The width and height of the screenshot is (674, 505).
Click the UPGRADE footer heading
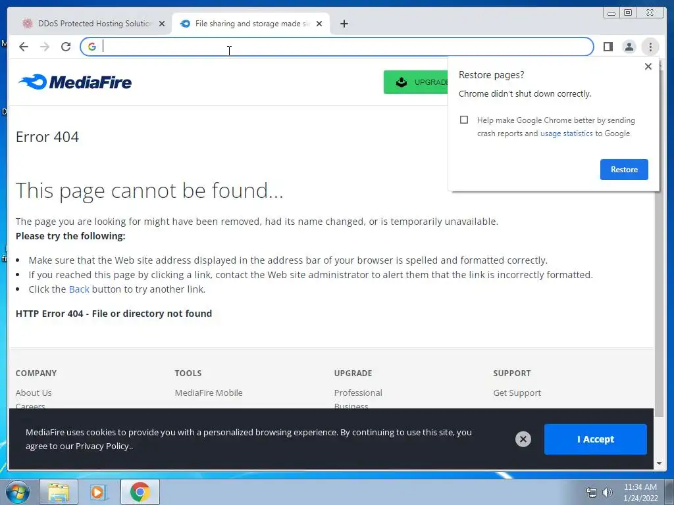(353, 373)
